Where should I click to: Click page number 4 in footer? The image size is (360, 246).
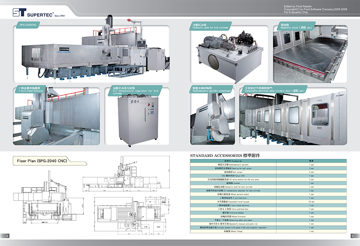pos(7,236)
